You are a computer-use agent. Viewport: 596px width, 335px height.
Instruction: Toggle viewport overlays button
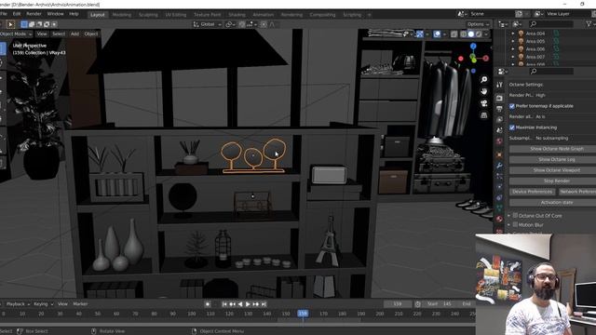pyautogui.click(x=437, y=34)
